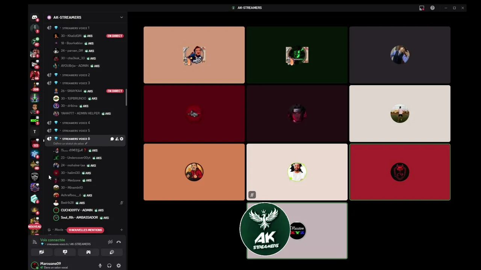The width and height of the screenshot is (481, 270).
Task: Open the inbox icon in title bar
Action: (x=422, y=8)
